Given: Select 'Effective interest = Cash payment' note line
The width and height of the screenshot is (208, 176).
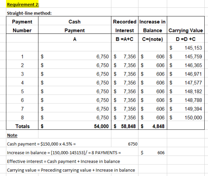Looking at the screenshot, I should [64, 161].
